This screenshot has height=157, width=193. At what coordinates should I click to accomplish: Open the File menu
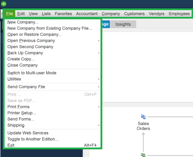pos(10,14)
